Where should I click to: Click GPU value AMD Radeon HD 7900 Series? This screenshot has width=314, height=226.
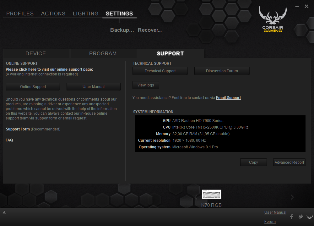point(198,121)
